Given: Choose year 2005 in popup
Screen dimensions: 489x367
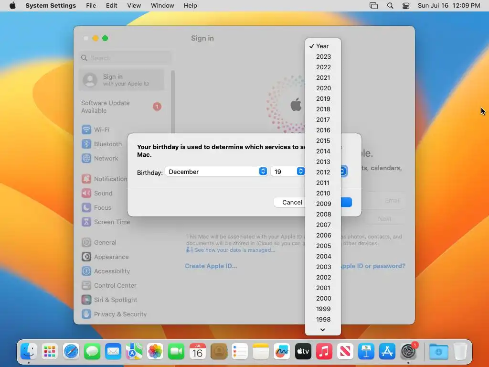Looking at the screenshot, I should pos(323,246).
